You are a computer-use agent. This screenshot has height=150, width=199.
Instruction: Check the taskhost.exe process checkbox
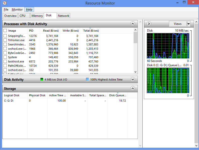(x=5, y=61)
